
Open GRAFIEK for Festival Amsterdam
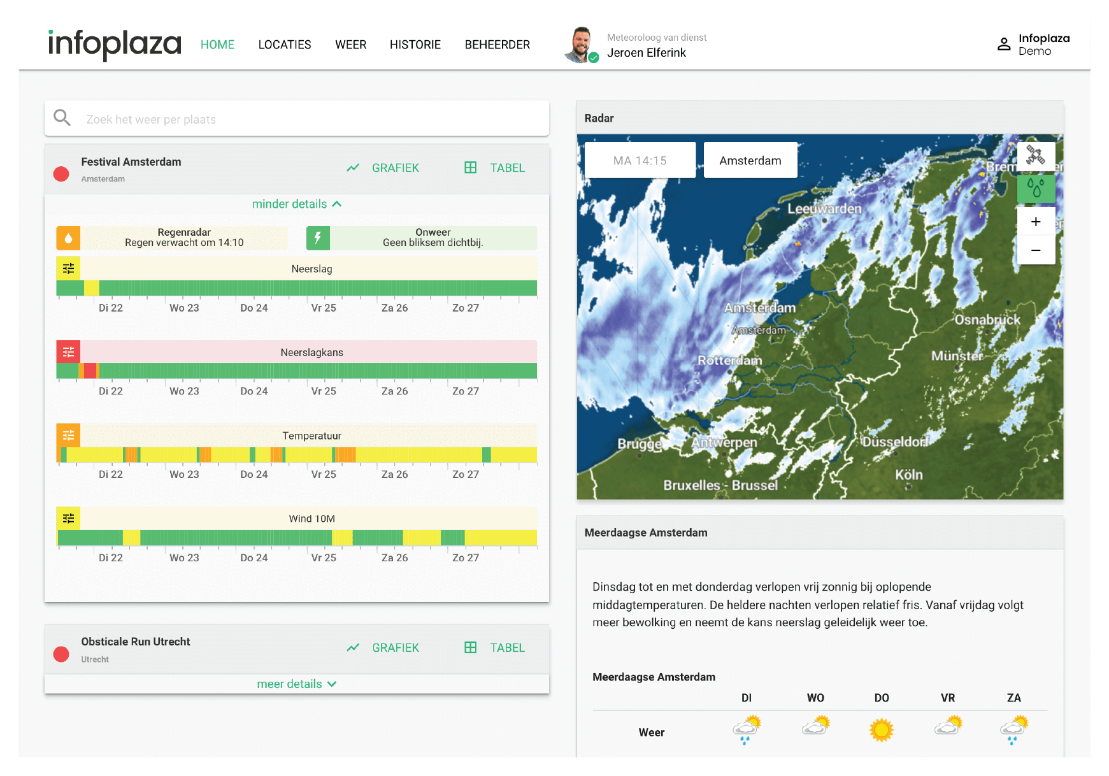[383, 168]
